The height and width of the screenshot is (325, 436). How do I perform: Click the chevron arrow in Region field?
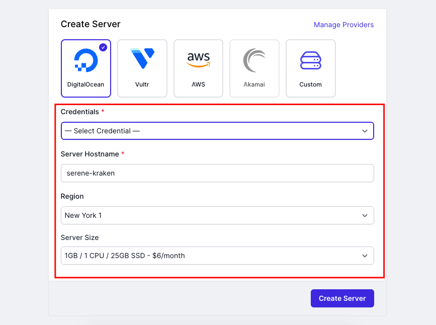[x=365, y=216]
